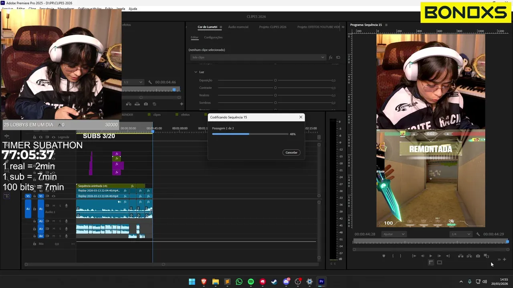Toggle track lock for A2
This screenshot has height=288, width=513.
pos(34,221)
